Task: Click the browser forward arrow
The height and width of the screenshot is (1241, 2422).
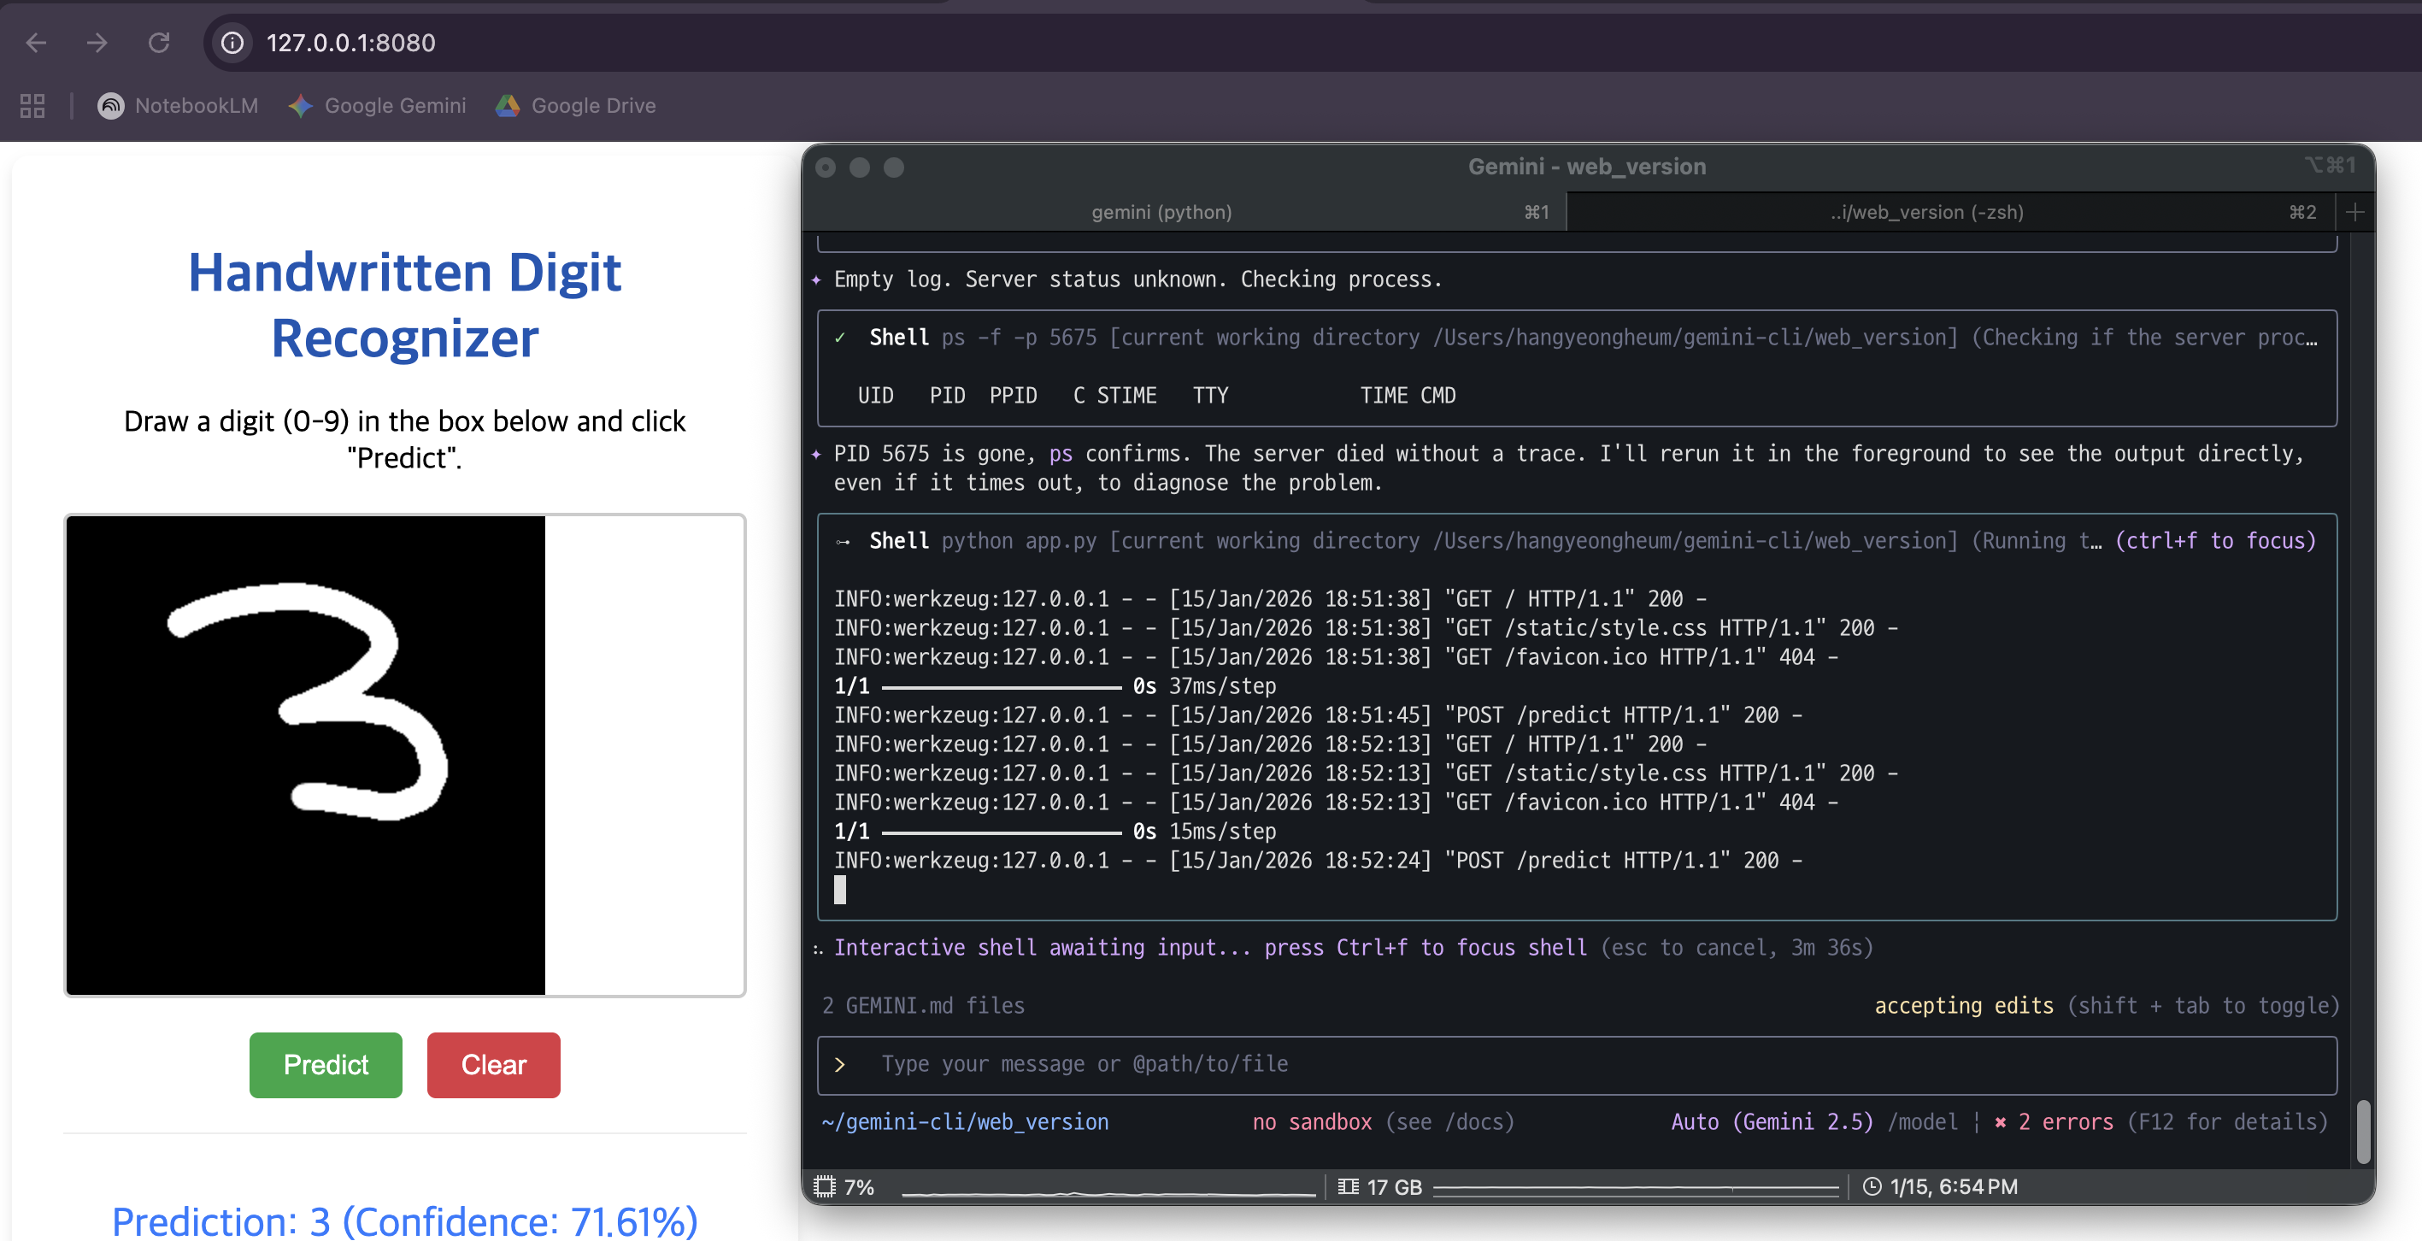Action: [x=97, y=43]
